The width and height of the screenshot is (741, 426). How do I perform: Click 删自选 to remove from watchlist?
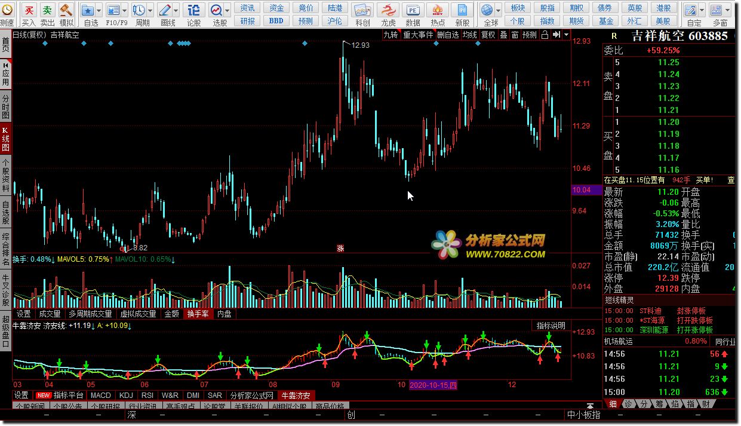pyautogui.click(x=448, y=35)
